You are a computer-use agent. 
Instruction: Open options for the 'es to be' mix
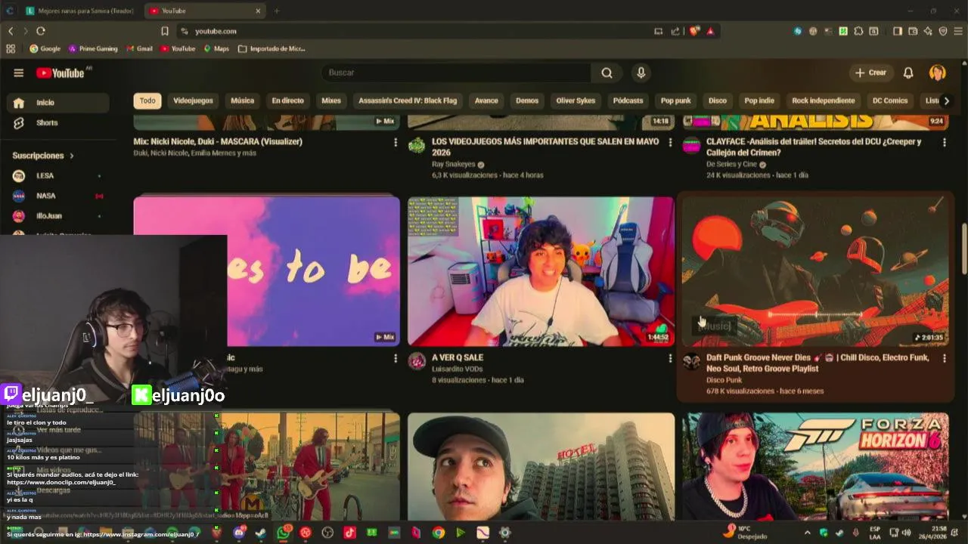[x=395, y=358]
